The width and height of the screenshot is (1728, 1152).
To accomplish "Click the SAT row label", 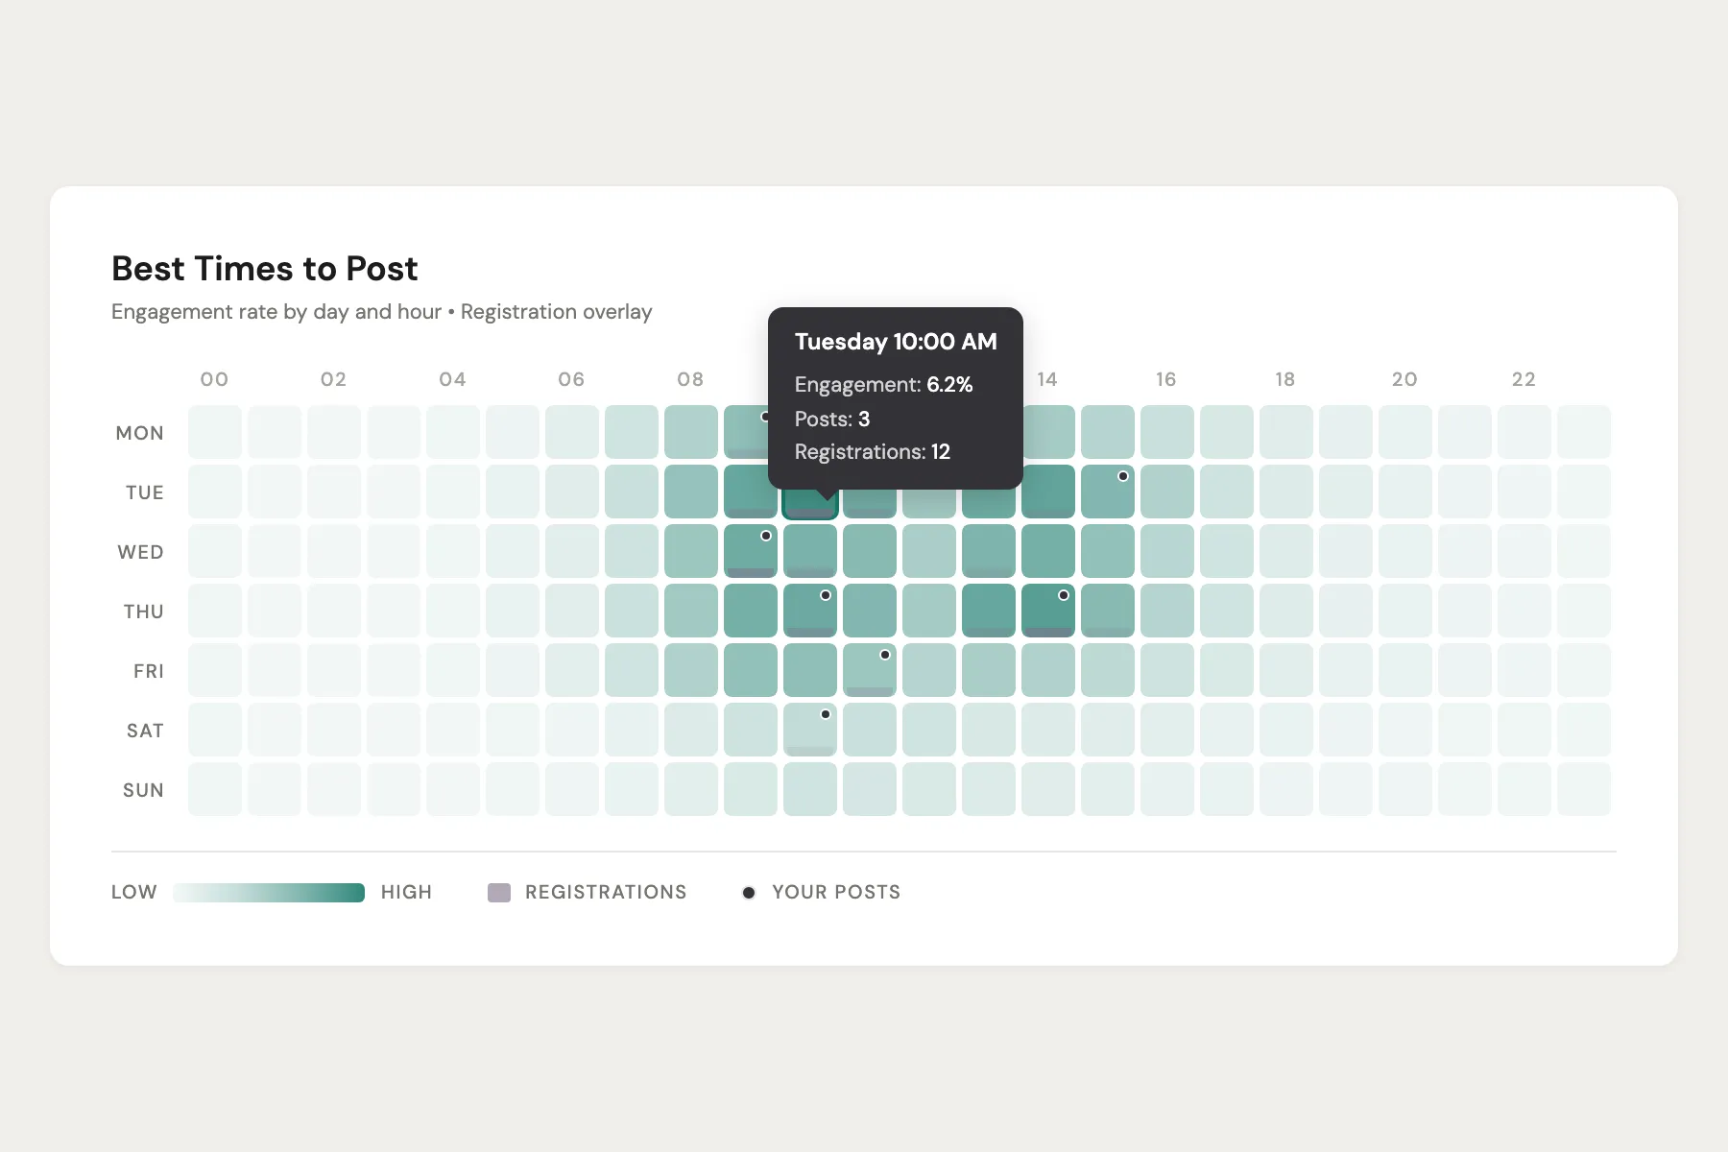I will [x=146, y=731].
